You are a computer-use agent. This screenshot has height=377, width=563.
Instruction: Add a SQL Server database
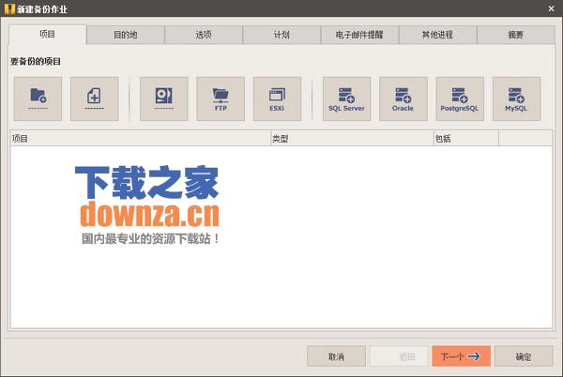click(346, 98)
